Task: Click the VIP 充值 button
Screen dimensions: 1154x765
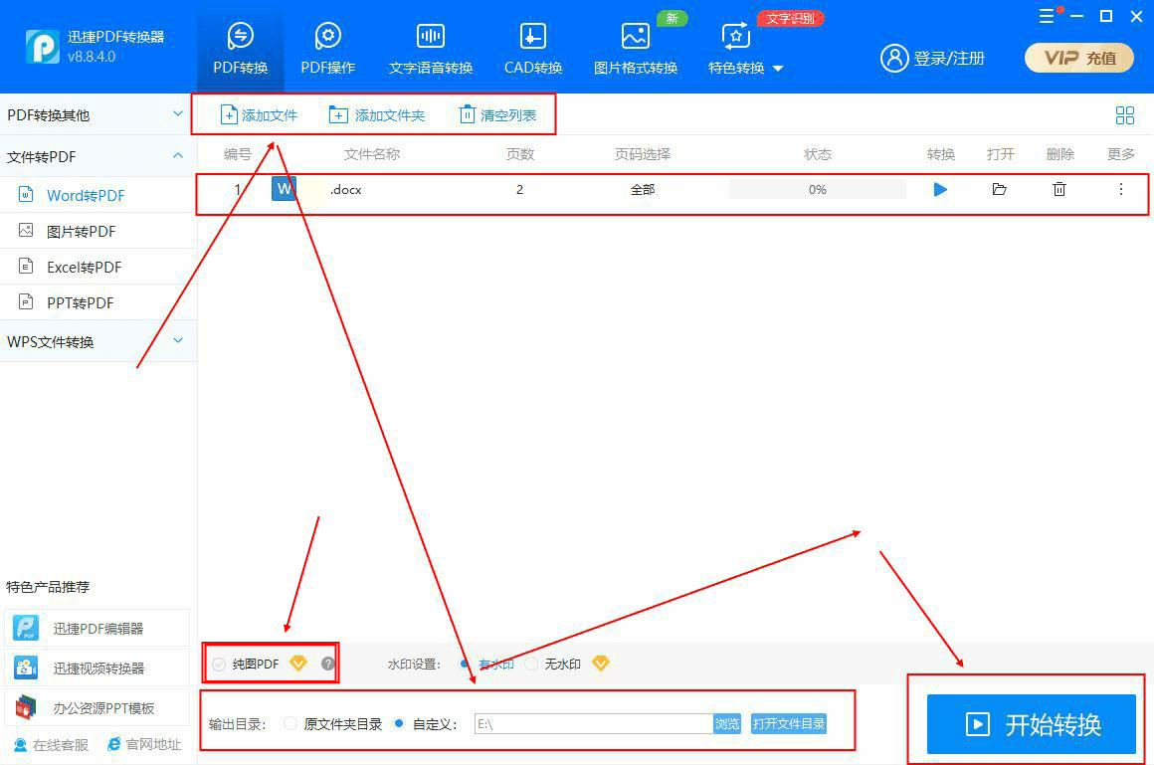Action: tap(1079, 58)
